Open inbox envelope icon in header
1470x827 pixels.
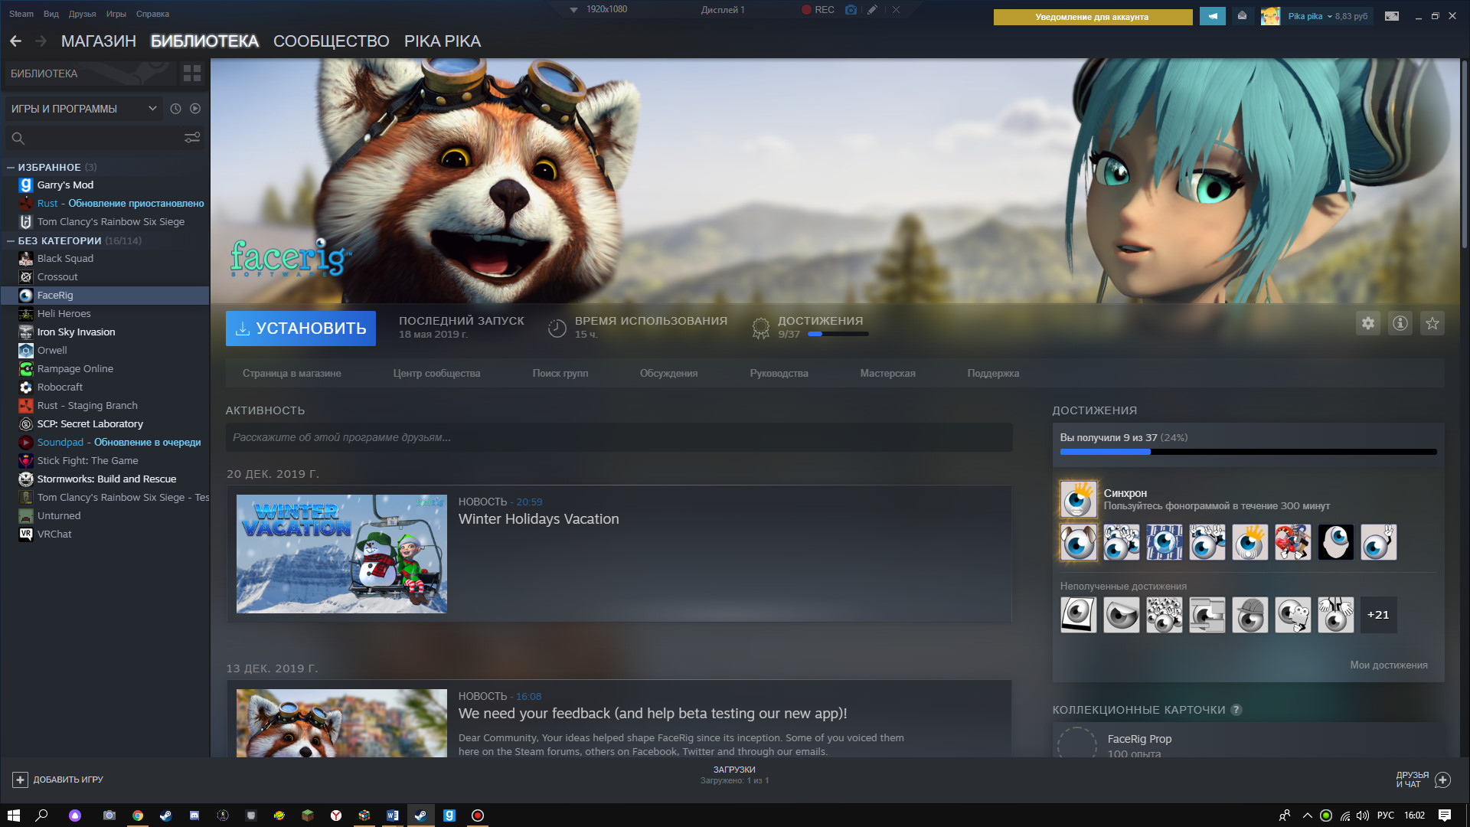[1242, 16]
